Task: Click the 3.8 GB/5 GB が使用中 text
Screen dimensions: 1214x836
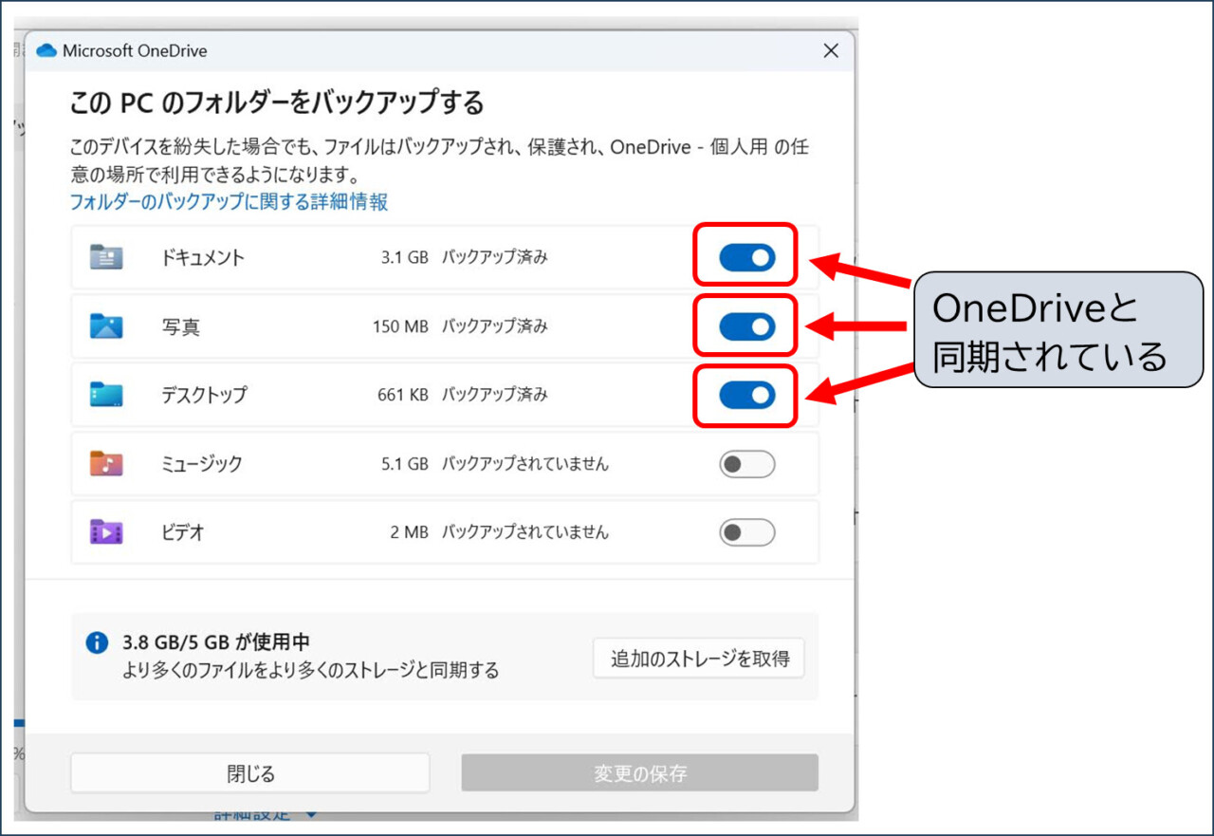Action: [x=216, y=643]
